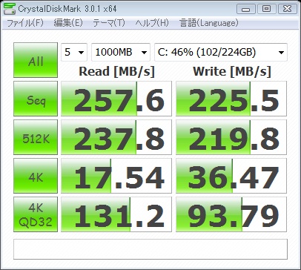Start the 4K random test

(x=36, y=176)
